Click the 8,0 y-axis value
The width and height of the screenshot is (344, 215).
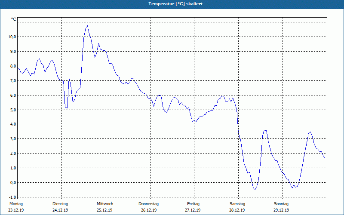tap(13, 66)
